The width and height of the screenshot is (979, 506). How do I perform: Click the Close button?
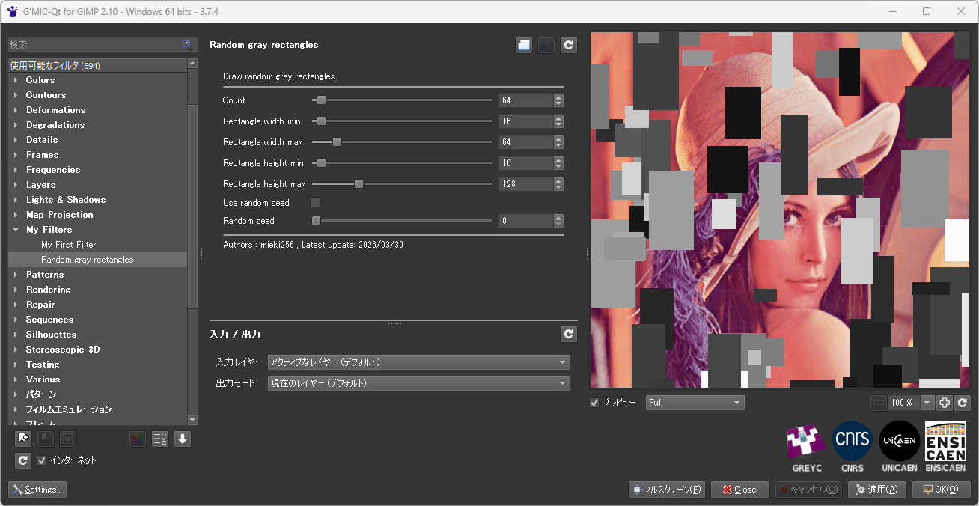739,490
